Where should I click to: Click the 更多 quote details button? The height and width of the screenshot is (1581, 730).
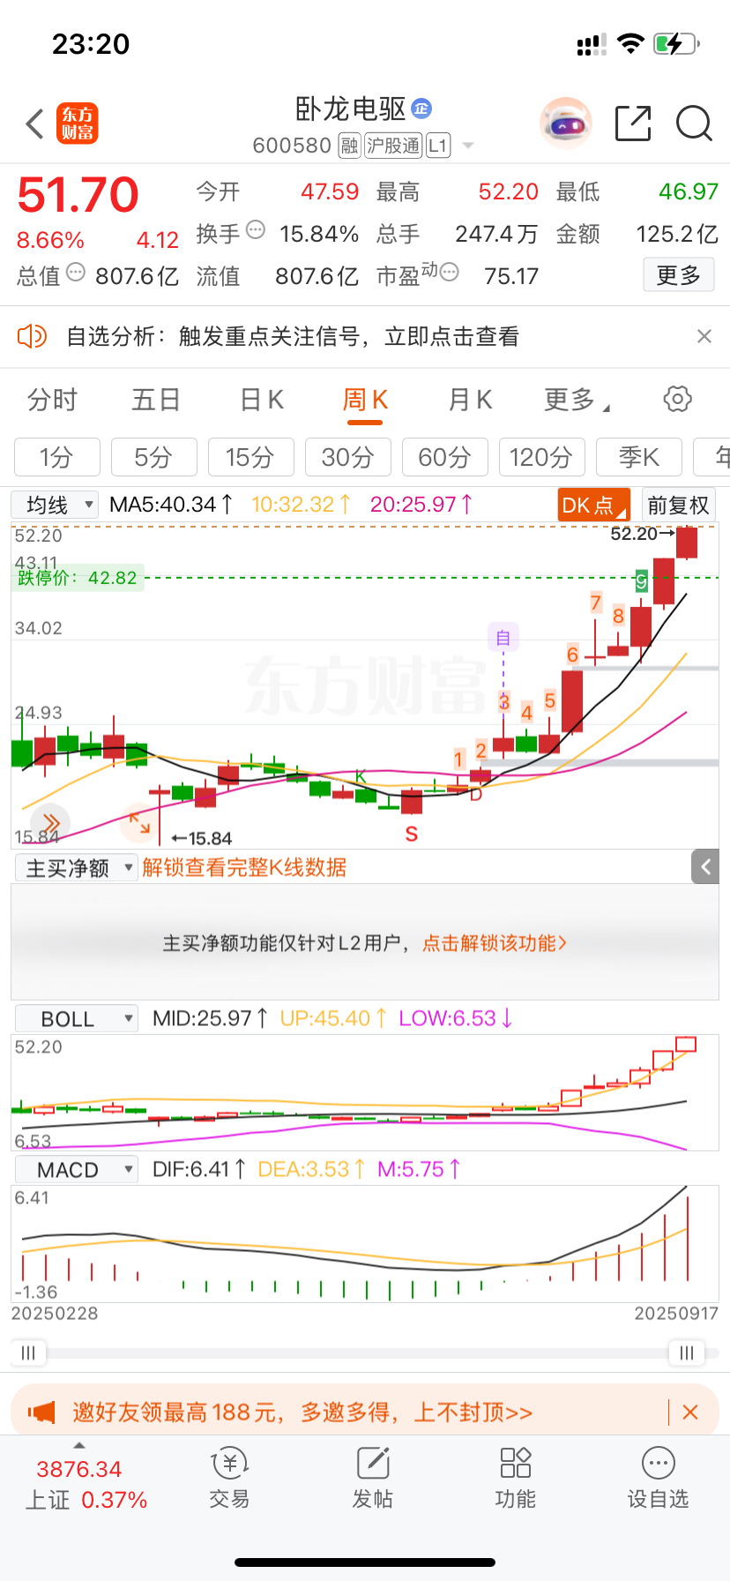678,275
